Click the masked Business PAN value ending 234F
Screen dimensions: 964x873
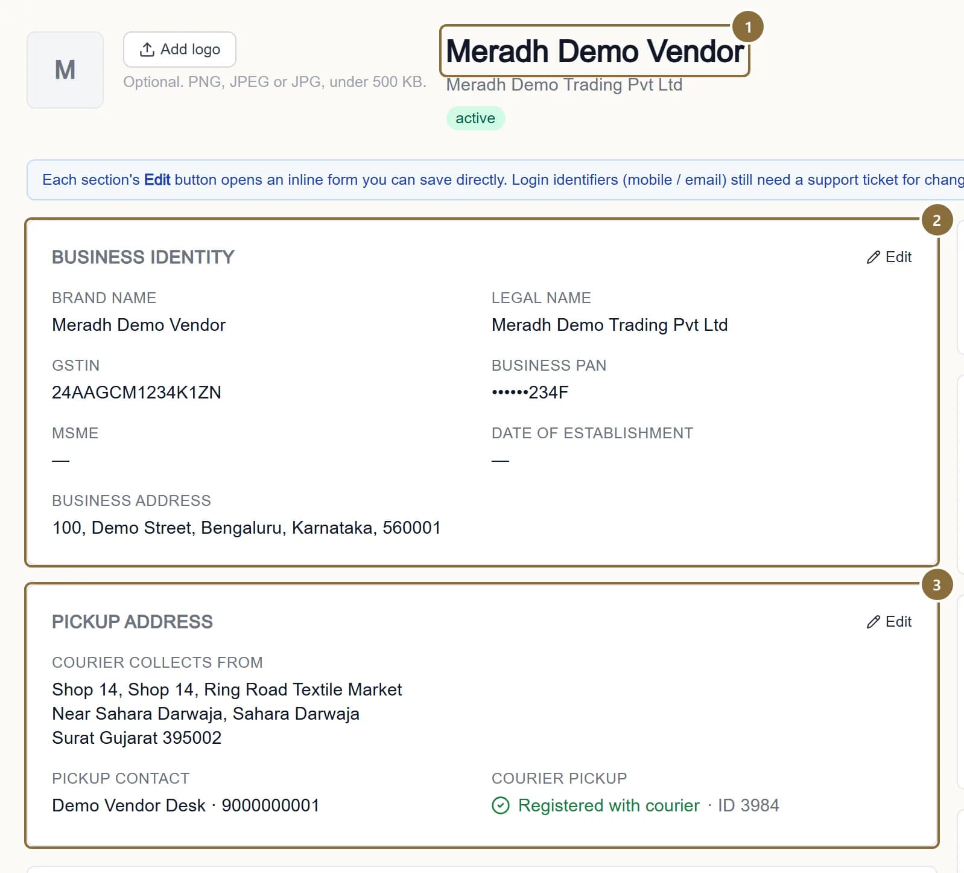[530, 392]
